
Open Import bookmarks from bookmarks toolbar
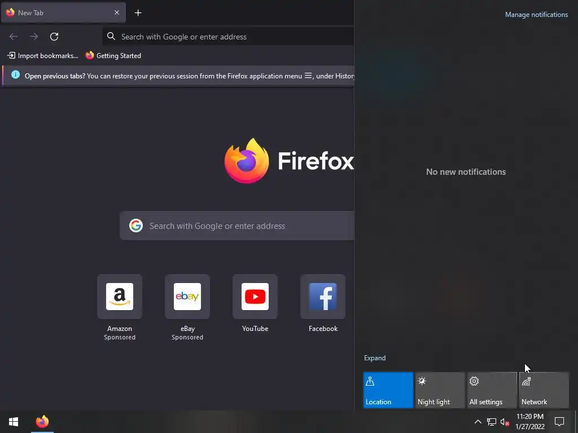(x=43, y=56)
